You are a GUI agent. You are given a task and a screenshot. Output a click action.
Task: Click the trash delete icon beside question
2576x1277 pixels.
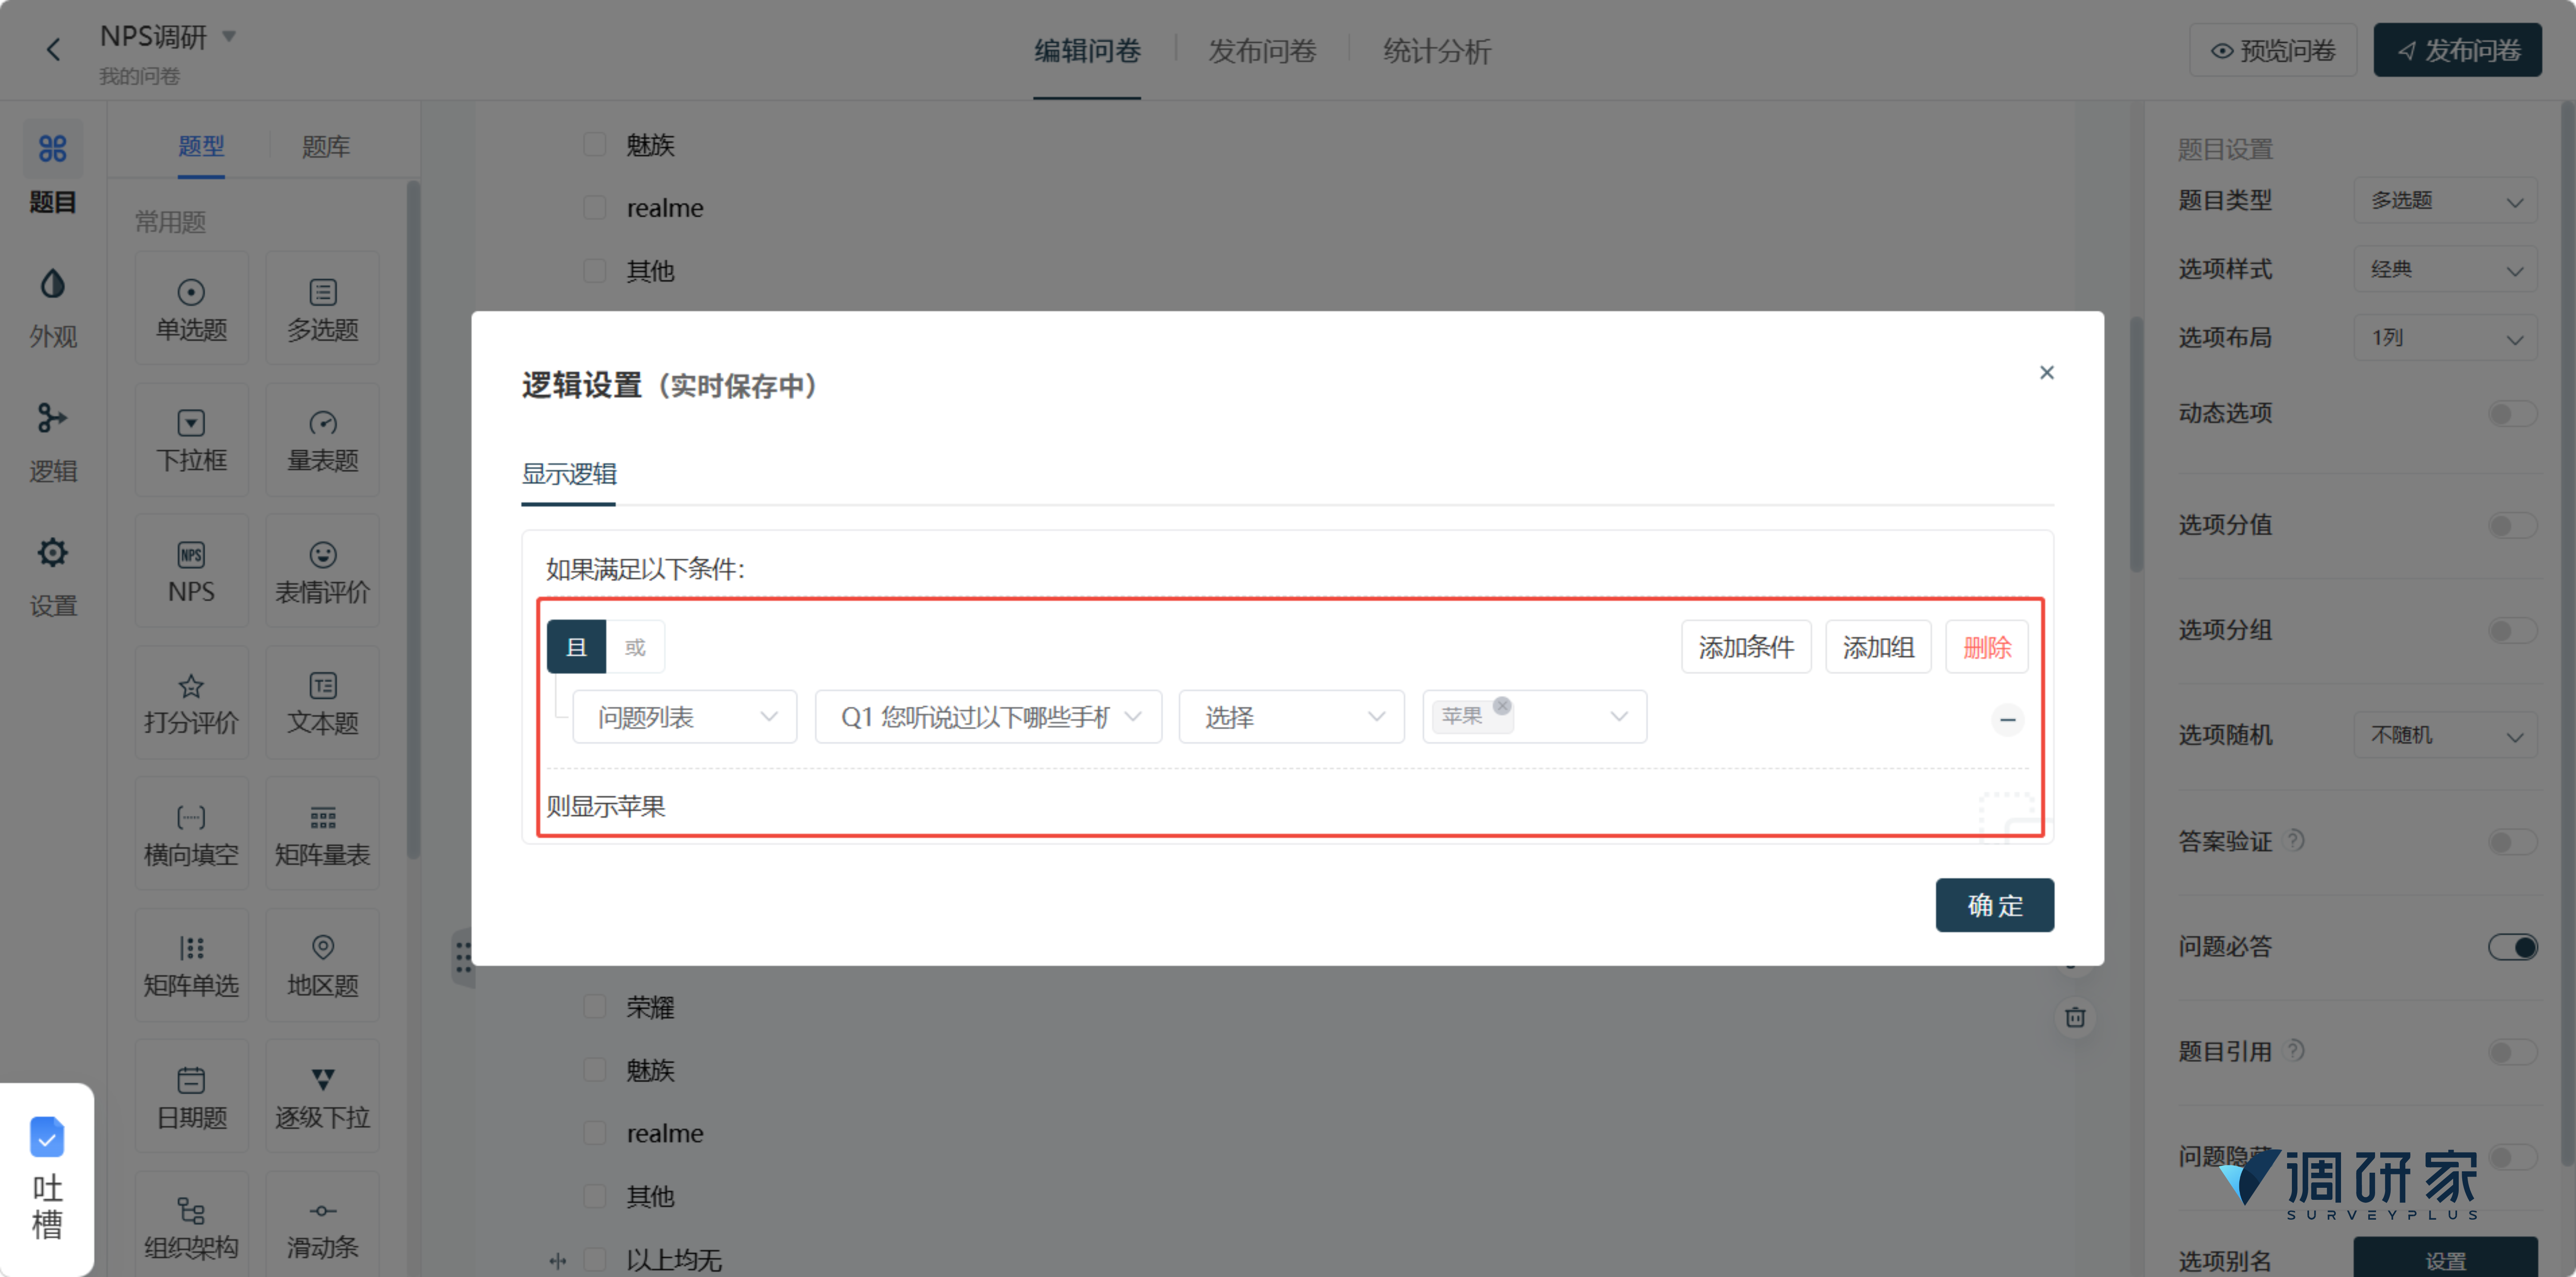2075,1017
